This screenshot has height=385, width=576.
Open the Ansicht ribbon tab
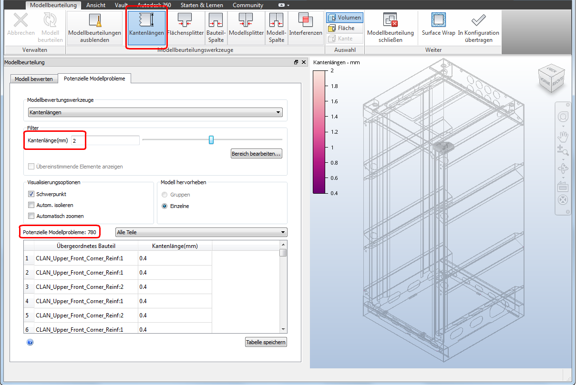(96, 5)
